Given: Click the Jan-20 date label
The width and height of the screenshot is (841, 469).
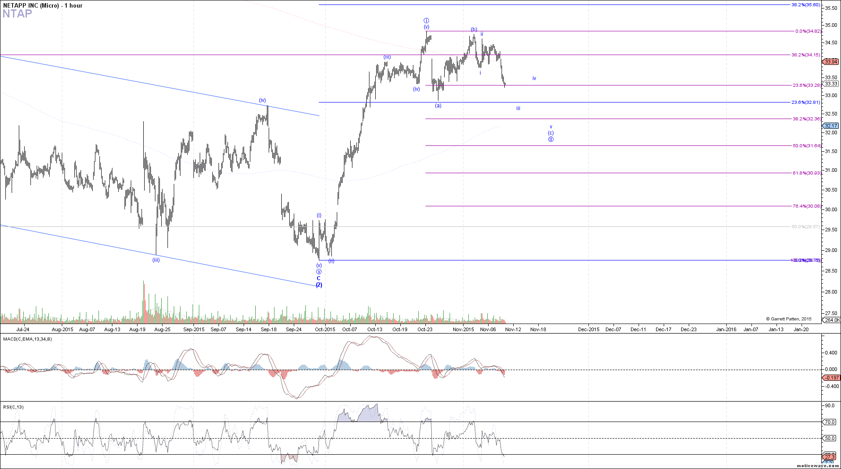Looking at the screenshot, I should tap(801, 329).
